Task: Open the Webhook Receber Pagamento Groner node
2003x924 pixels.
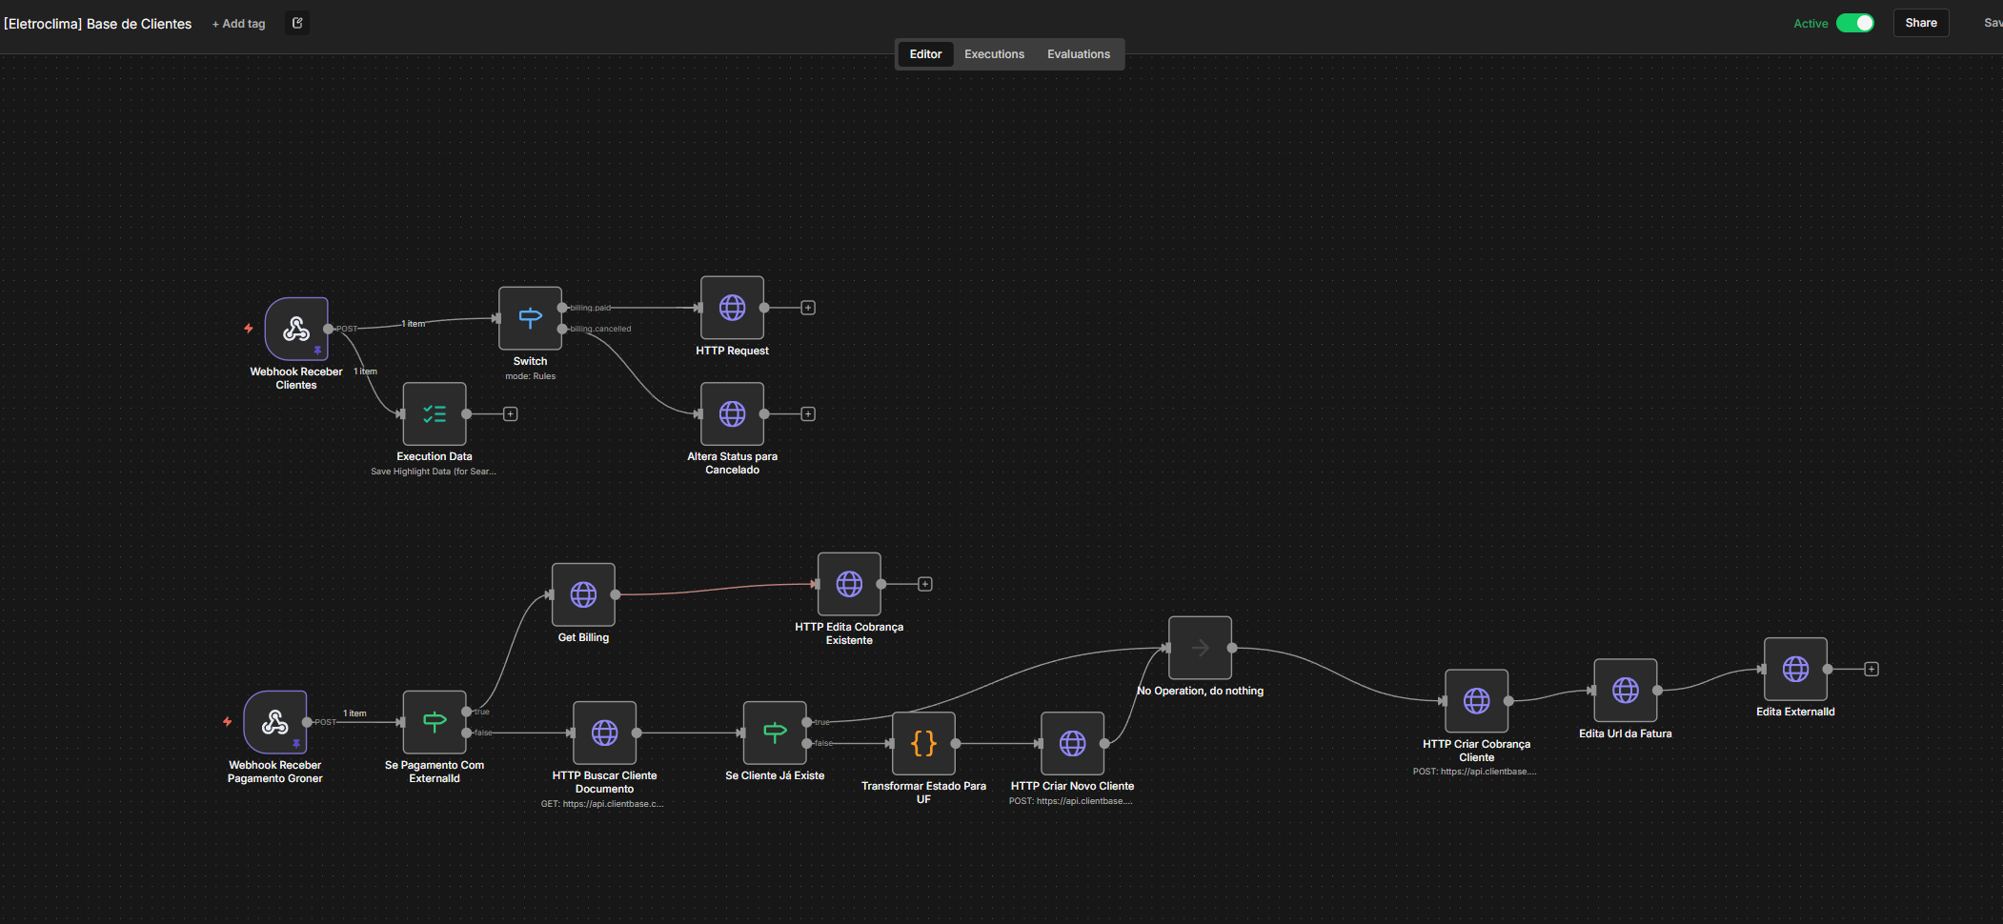Action: click(275, 723)
